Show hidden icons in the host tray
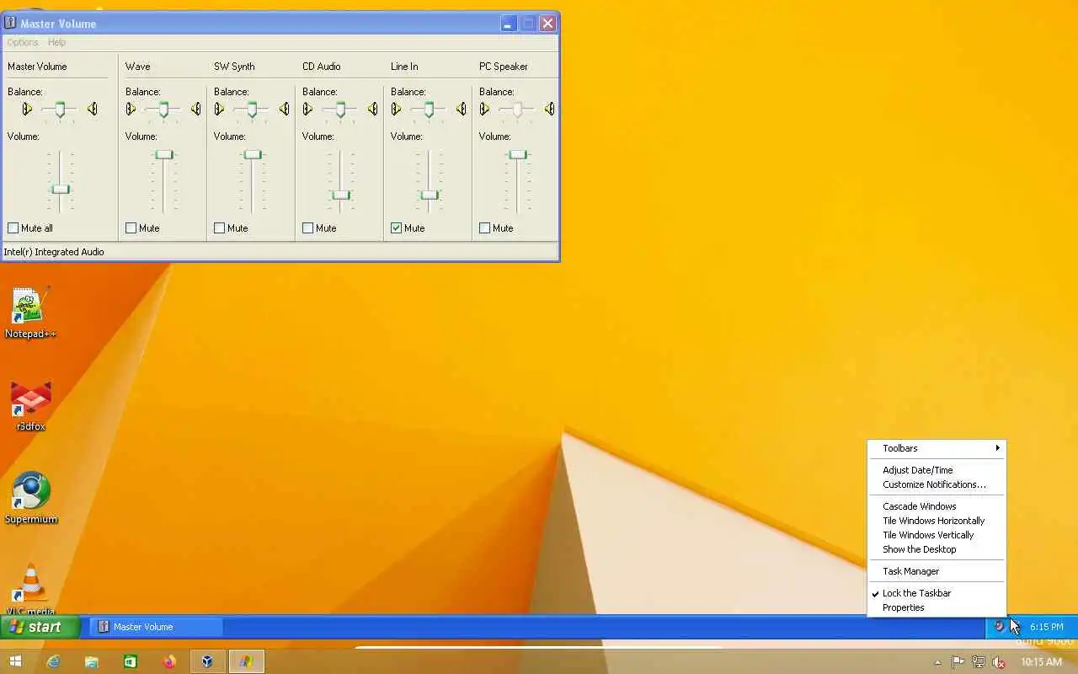The width and height of the screenshot is (1078, 674). click(937, 662)
